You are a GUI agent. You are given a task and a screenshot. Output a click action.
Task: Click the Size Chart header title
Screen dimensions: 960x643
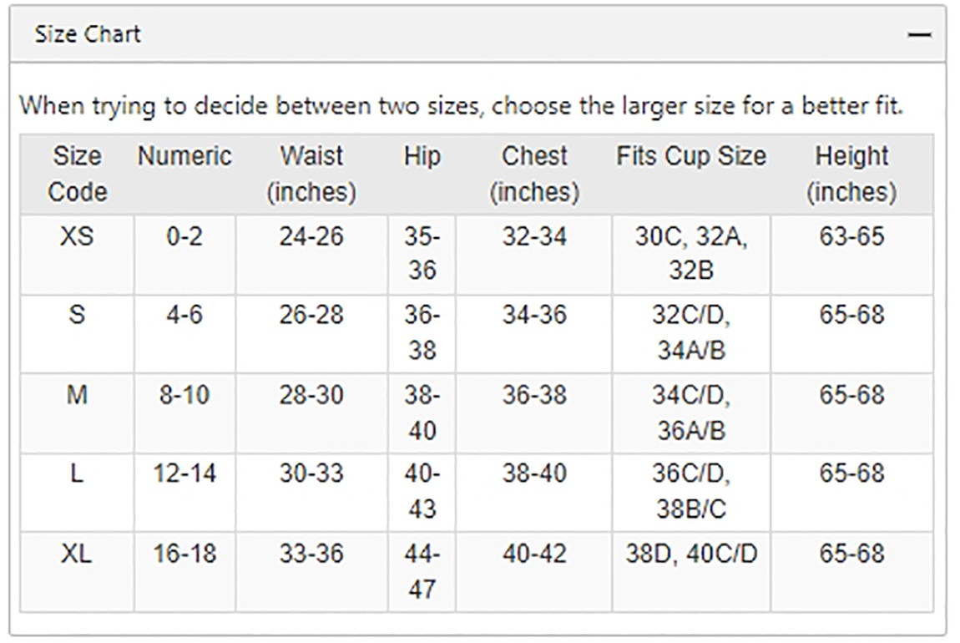pyautogui.click(x=88, y=34)
